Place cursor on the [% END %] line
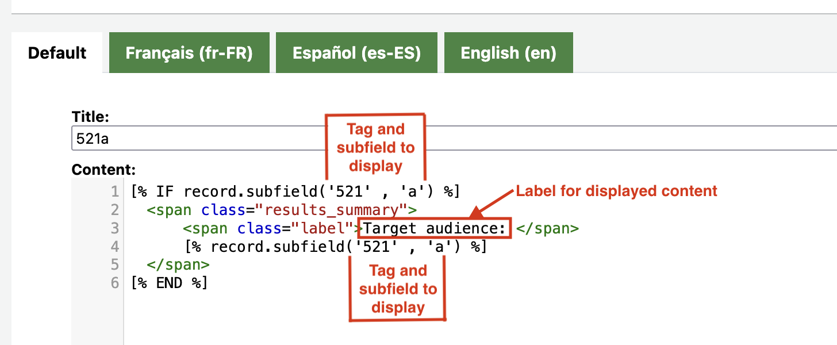 pyautogui.click(x=168, y=283)
